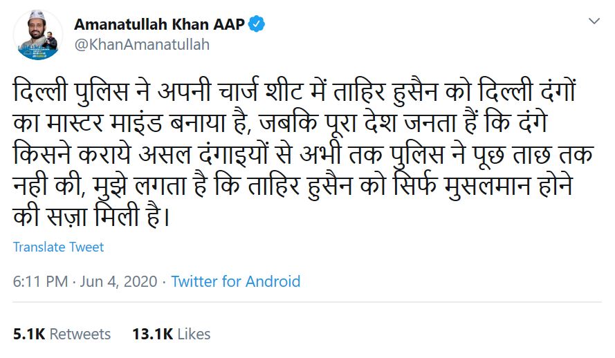Click the blue verified badge icon
This screenshot has width=615, height=358.
tap(257, 24)
